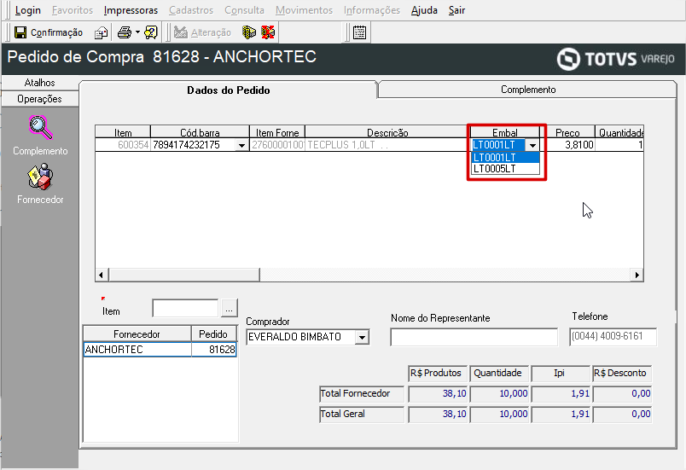Click the crossed-out coins icon
The height and width of the screenshot is (470, 686).
(x=268, y=32)
